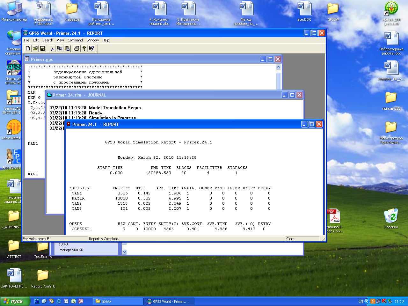The width and height of the screenshot is (408, 306).
Task: Launch Word from quick launch
Action: (66, 301)
